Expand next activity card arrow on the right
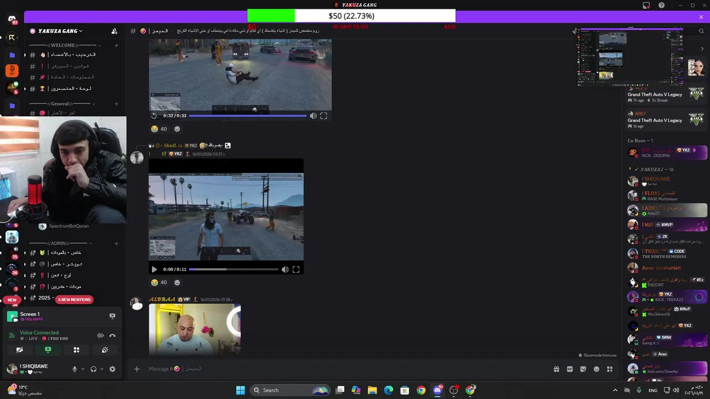The height and width of the screenshot is (399, 710). (702, 49)
